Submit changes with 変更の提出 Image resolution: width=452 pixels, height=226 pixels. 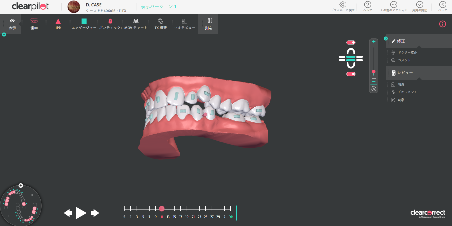(x=419, y=6)
